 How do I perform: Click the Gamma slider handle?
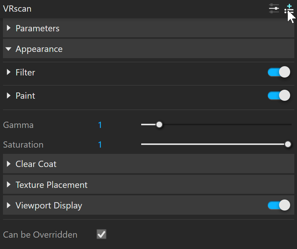[x=159, y=125]
